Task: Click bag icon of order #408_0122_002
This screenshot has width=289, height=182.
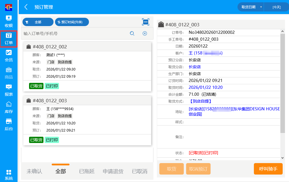Action: pos(28,47)
